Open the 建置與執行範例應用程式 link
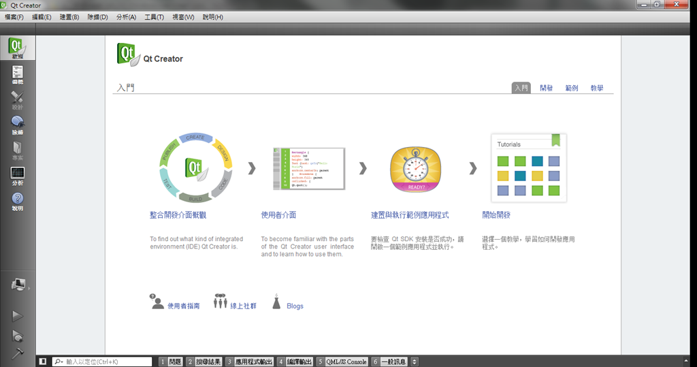This screenshot has width=697, height=367. coord(410,215)
